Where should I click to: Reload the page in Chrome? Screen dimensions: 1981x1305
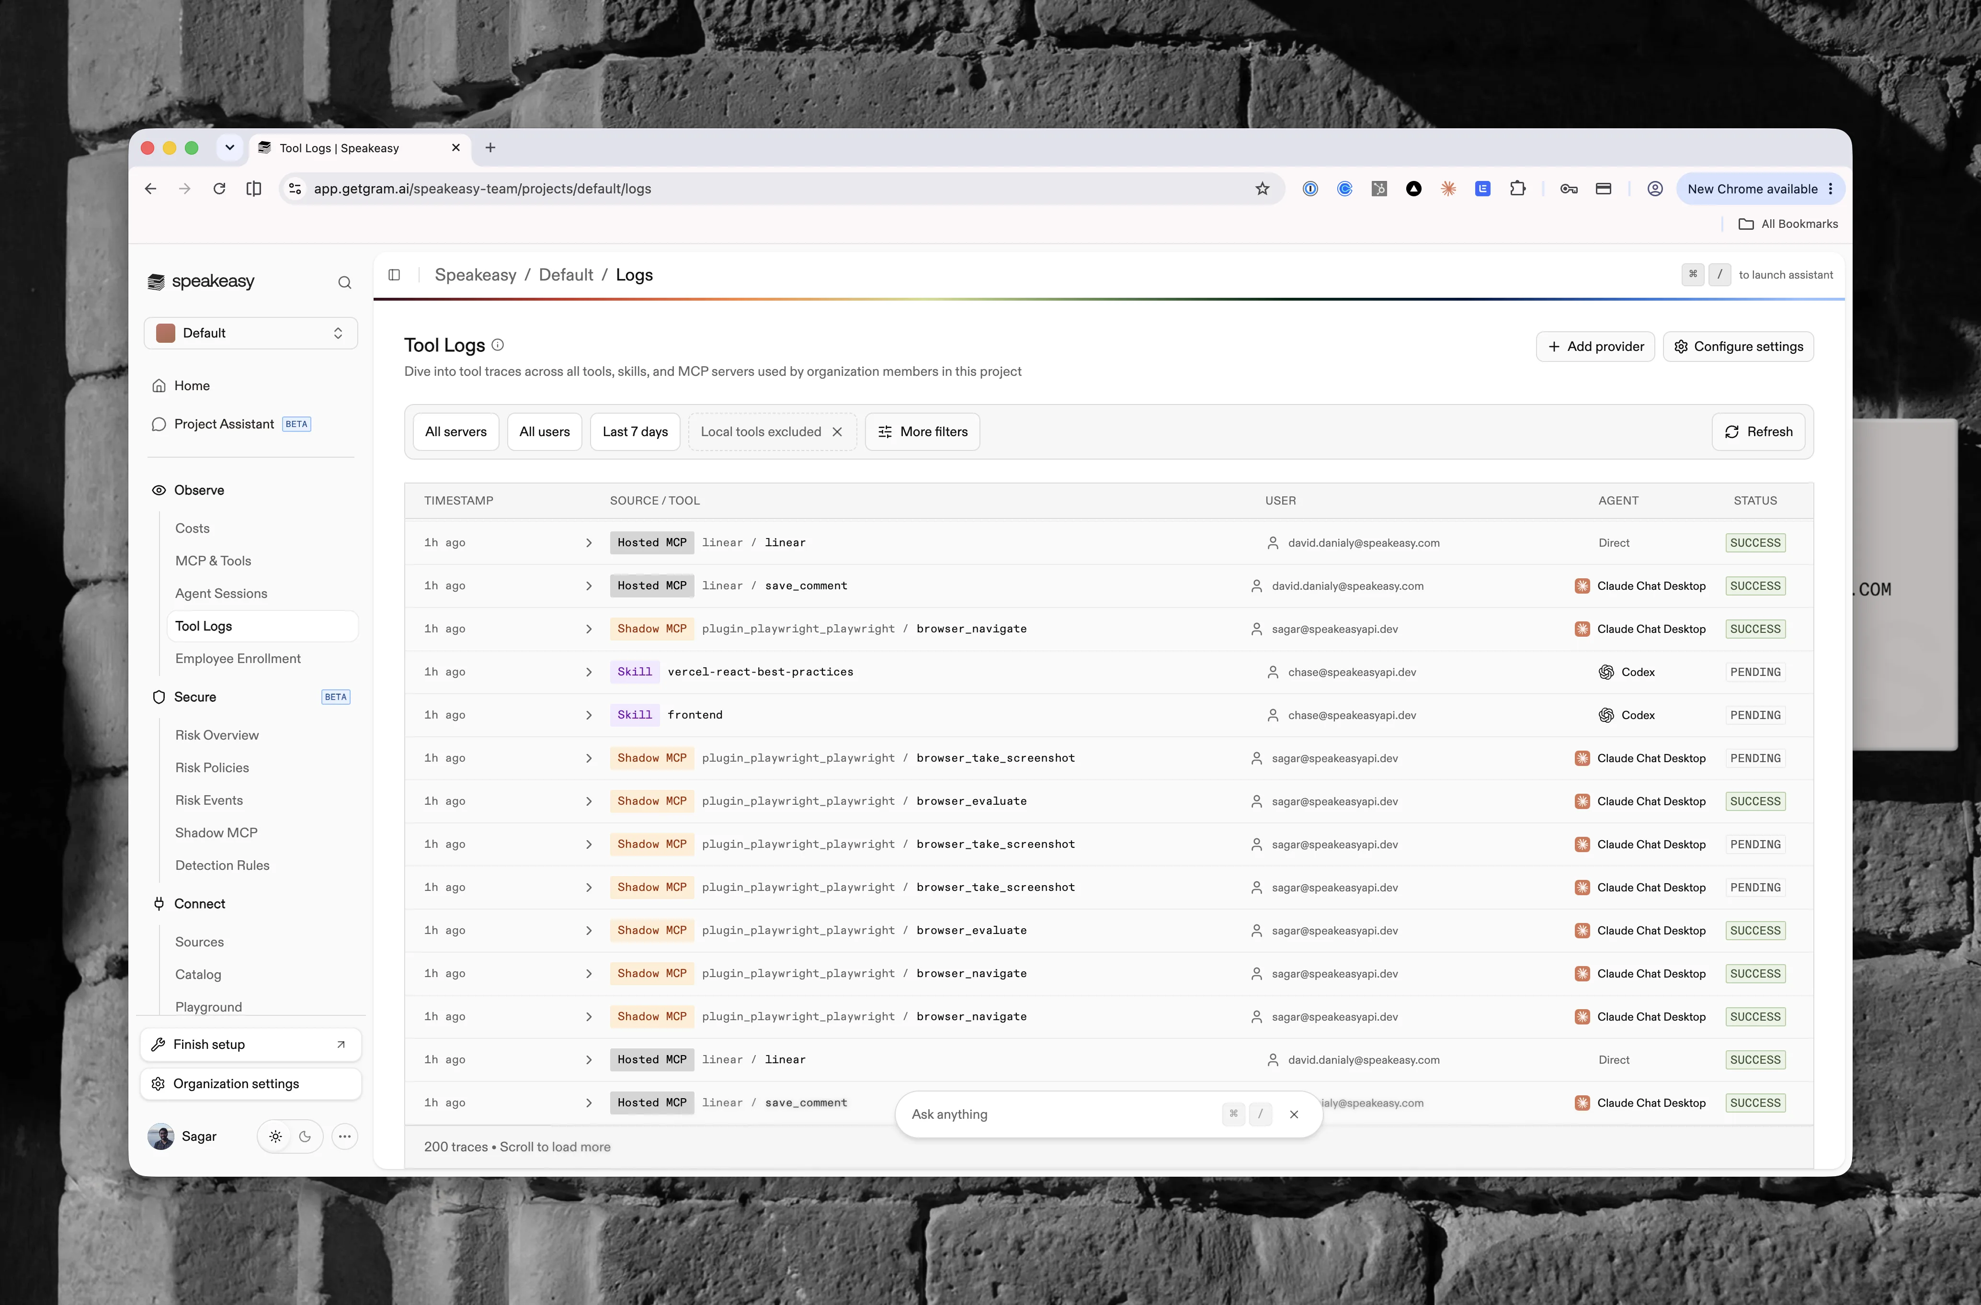point(219,189)
